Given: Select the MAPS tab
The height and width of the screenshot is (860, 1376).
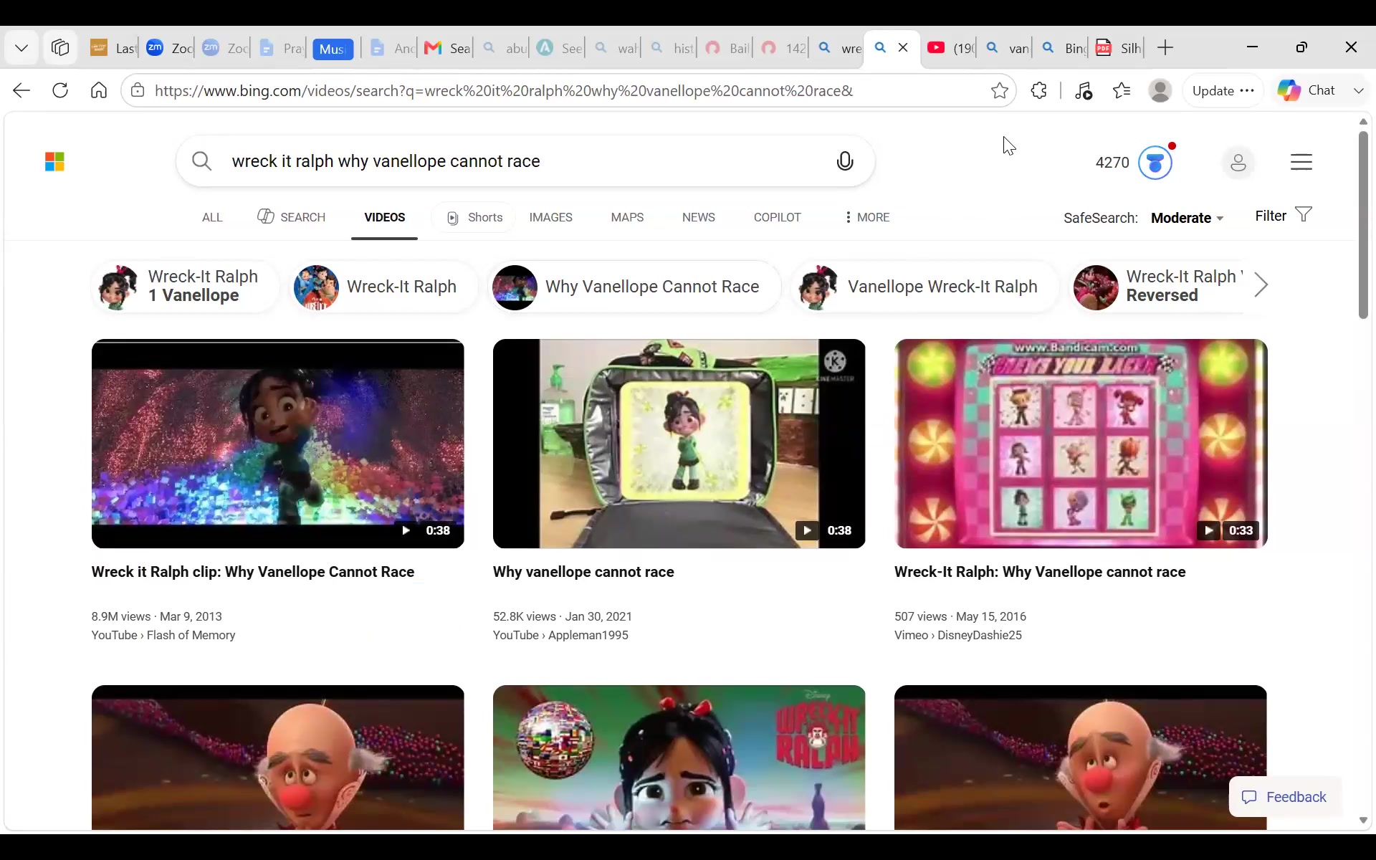Looking at the screenshot, I should [627, 217].
